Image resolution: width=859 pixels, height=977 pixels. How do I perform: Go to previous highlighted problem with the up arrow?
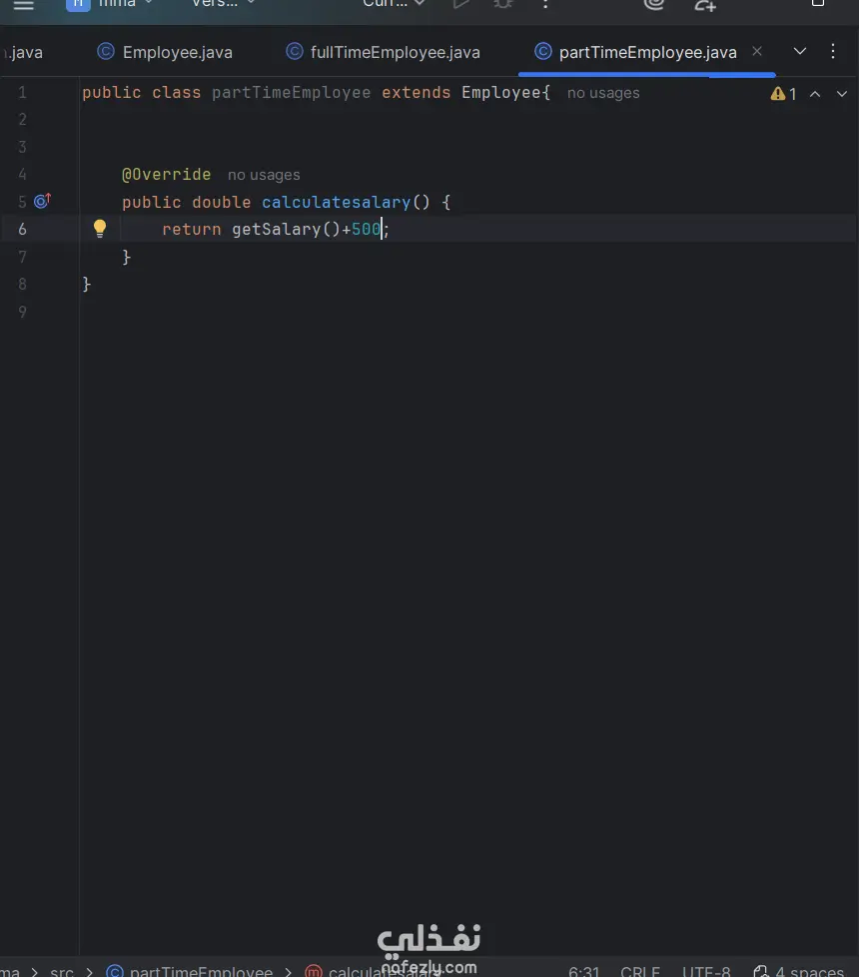(x=815, y=94)
